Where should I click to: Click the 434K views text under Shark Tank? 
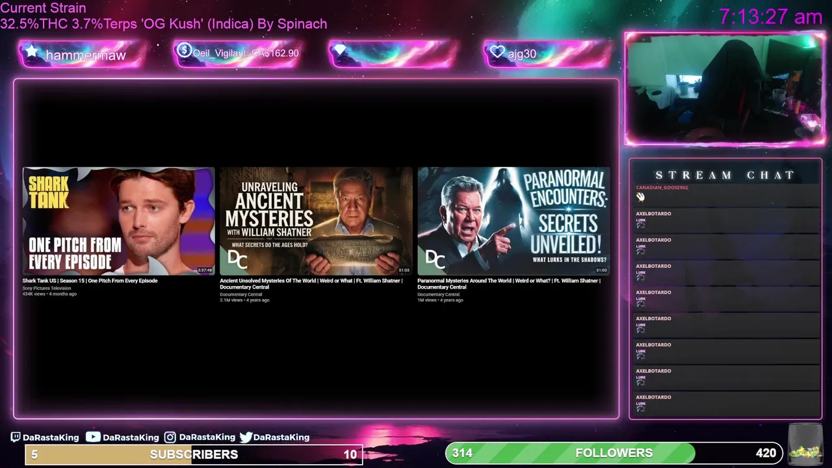(34, 294)
